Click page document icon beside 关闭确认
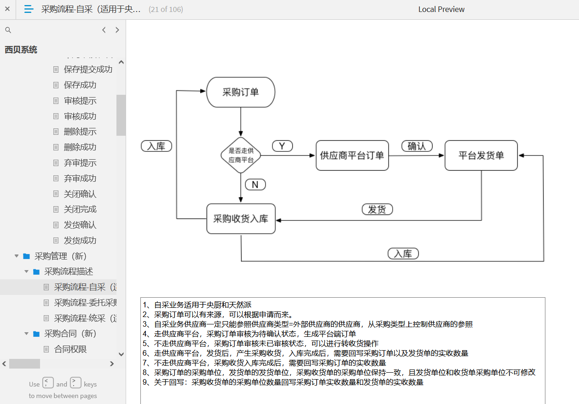 point(56,194)
